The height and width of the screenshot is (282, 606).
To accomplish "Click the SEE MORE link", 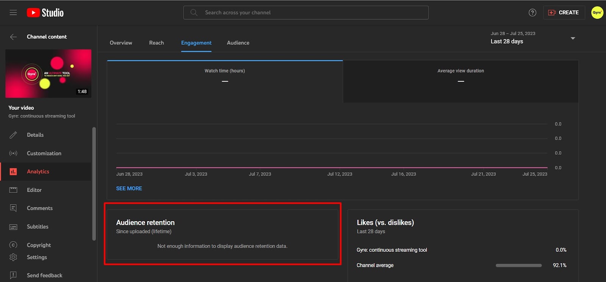I will [x=129, y=188].
